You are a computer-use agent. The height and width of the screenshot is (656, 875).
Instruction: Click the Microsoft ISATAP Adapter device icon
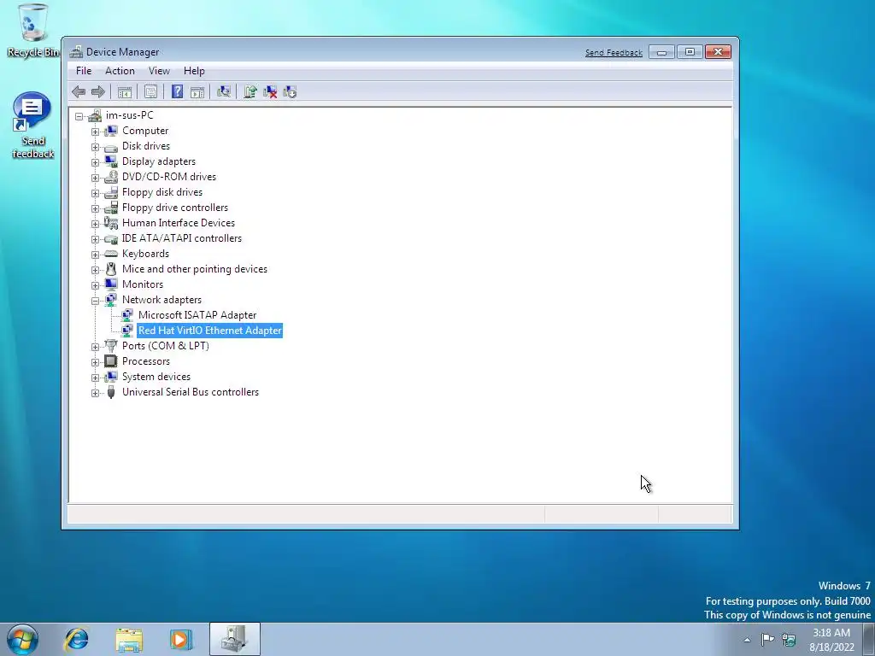tap(127, 315)
